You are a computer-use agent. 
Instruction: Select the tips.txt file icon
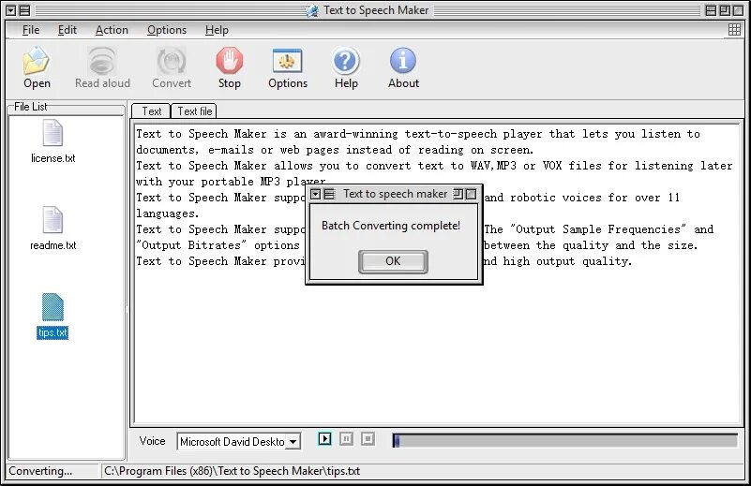click(53, 307)
